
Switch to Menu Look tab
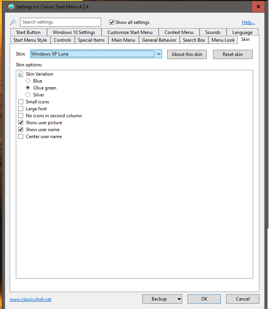point(223,40)
